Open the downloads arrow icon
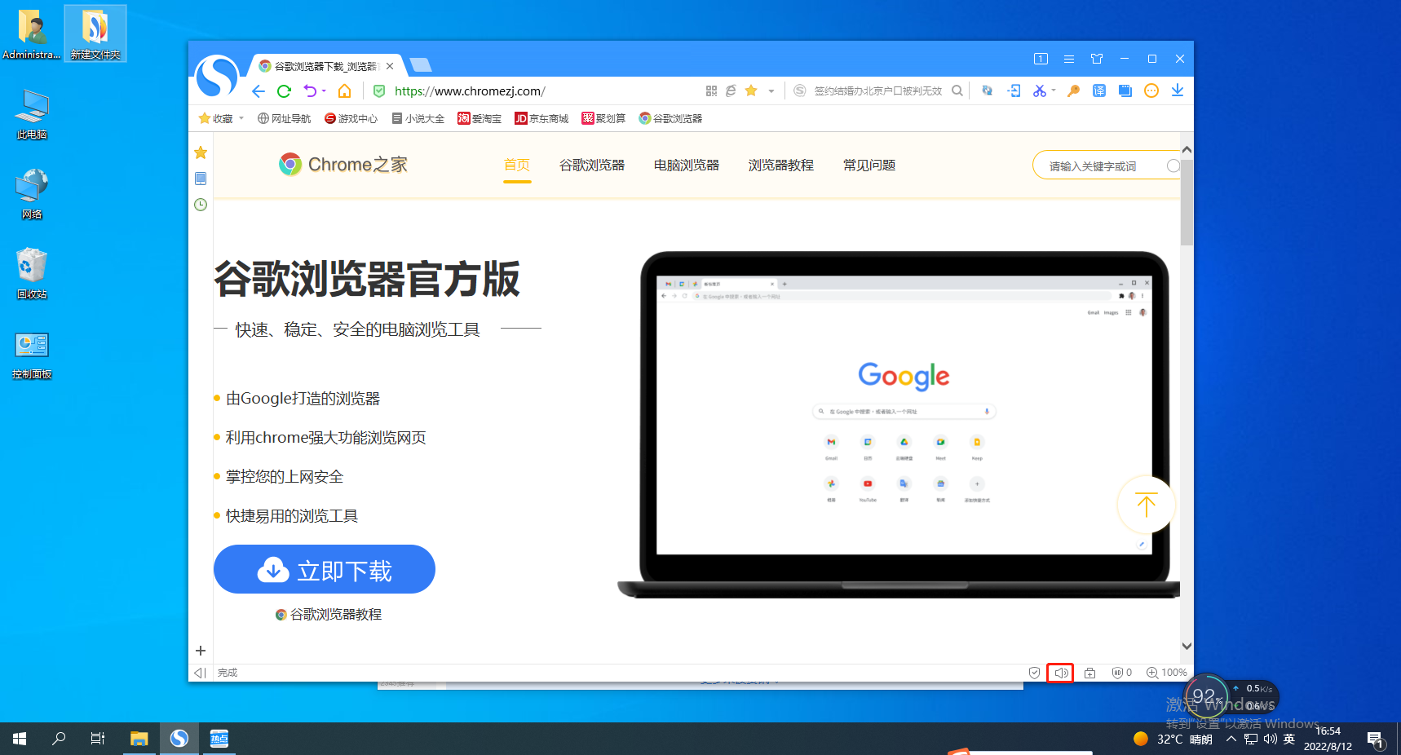The height and width of the screenshot is (755, 1401). (x=1178, y=91)
